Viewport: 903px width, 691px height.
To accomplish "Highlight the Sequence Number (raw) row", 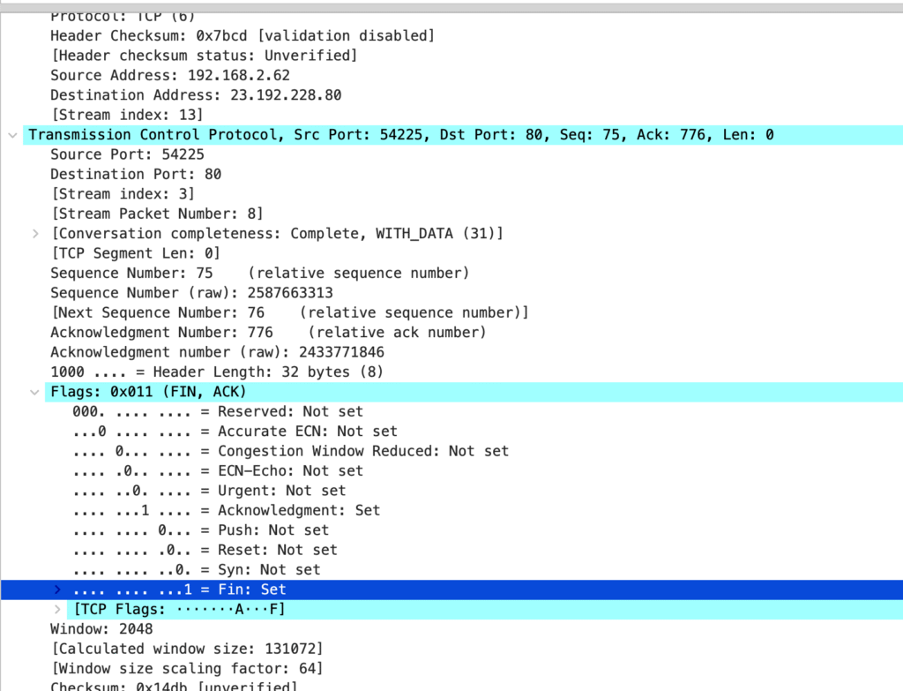I will (191, 293).
